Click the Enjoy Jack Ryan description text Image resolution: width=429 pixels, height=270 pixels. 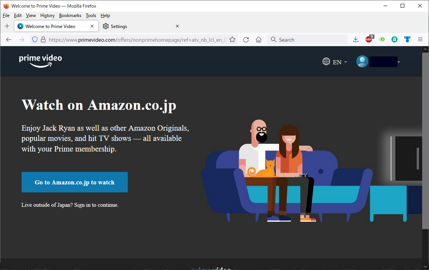coord(105,139)
